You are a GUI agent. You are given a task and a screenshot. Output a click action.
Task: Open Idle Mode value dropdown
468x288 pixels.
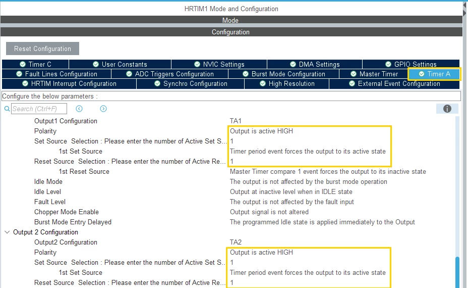tap(308, 182)
